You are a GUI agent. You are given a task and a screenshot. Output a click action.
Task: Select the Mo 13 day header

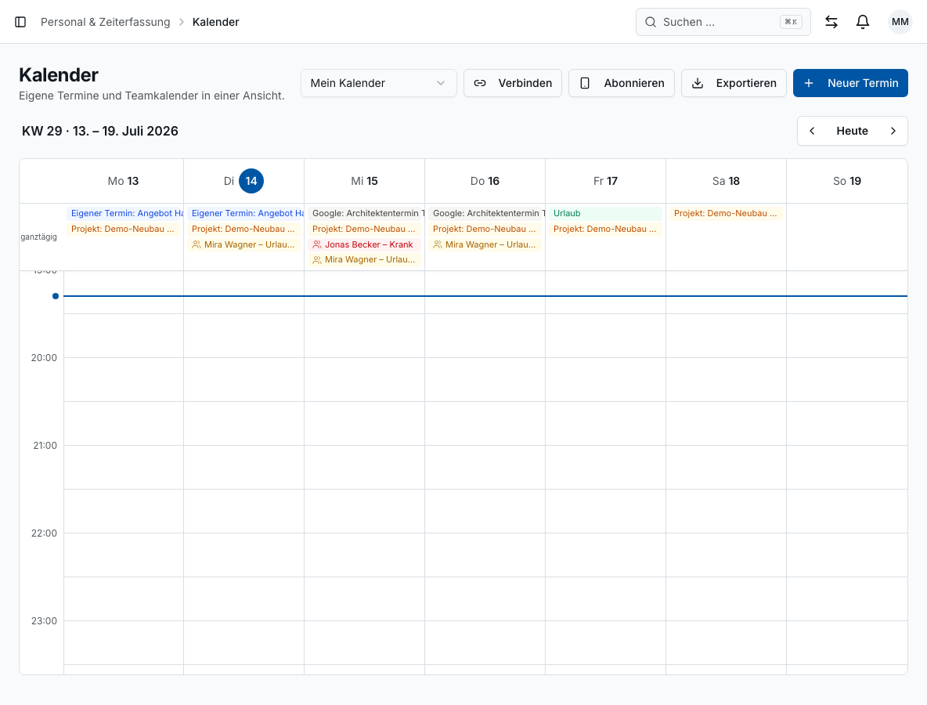(123, 181)
